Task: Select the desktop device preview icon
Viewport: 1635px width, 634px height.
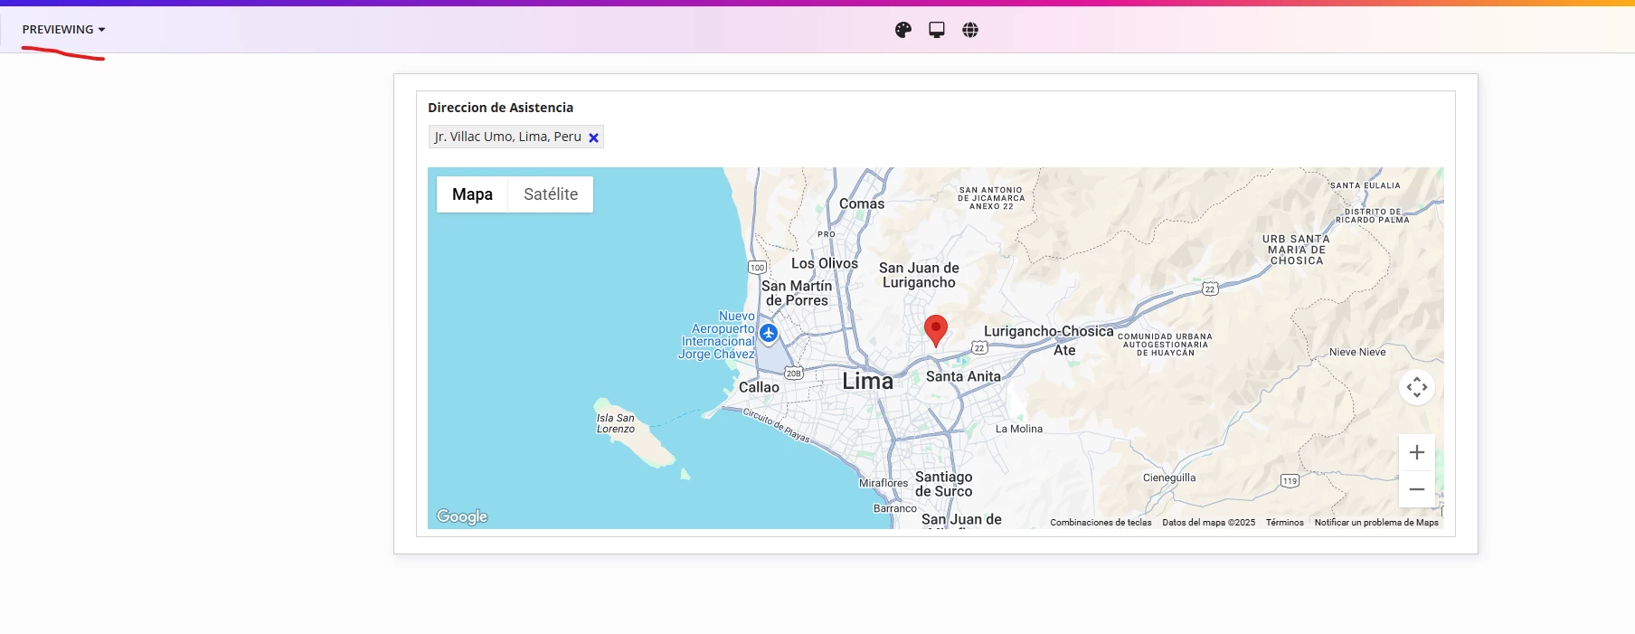Action: point(937,30)
